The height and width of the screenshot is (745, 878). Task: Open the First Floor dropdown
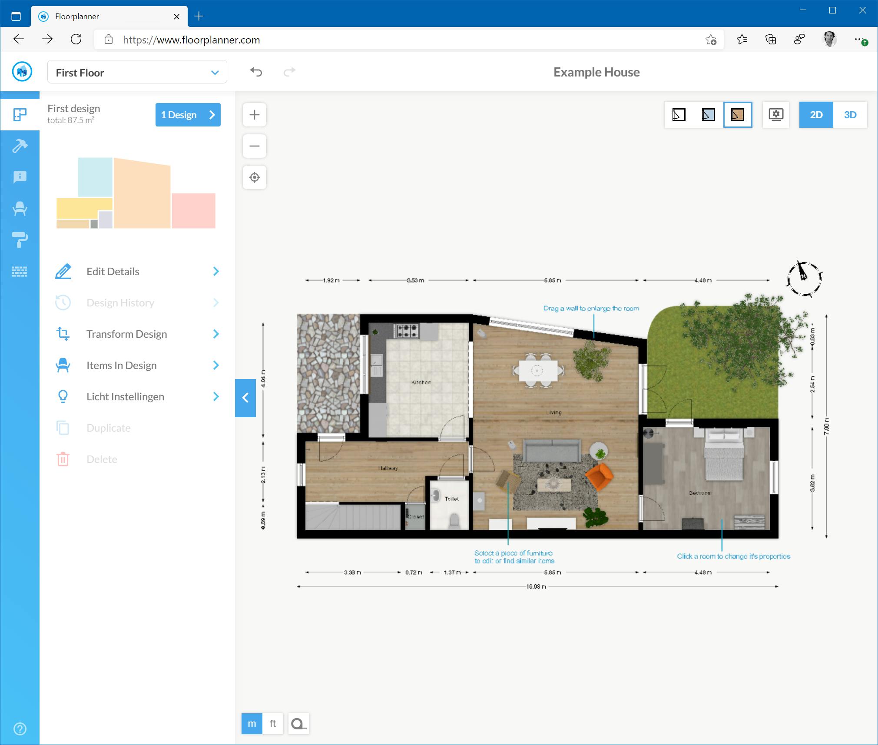pos(137,72)
